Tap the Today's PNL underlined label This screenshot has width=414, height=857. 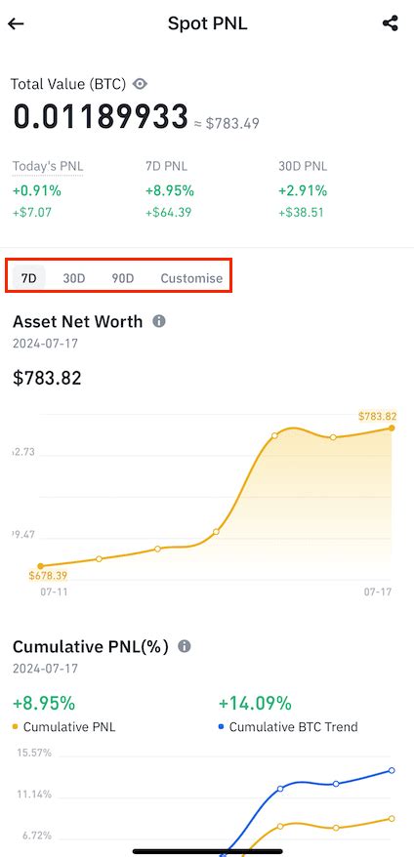coord(48,166)
